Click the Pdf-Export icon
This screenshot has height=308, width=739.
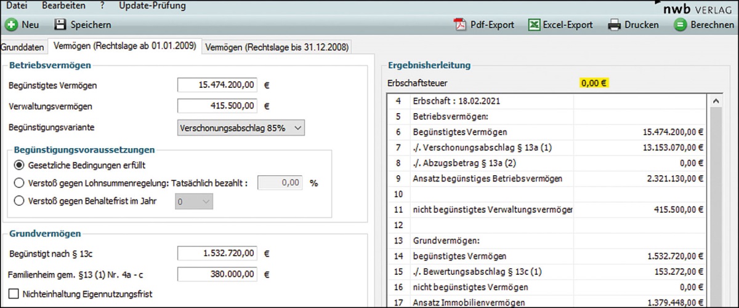(x=459, y=25)
